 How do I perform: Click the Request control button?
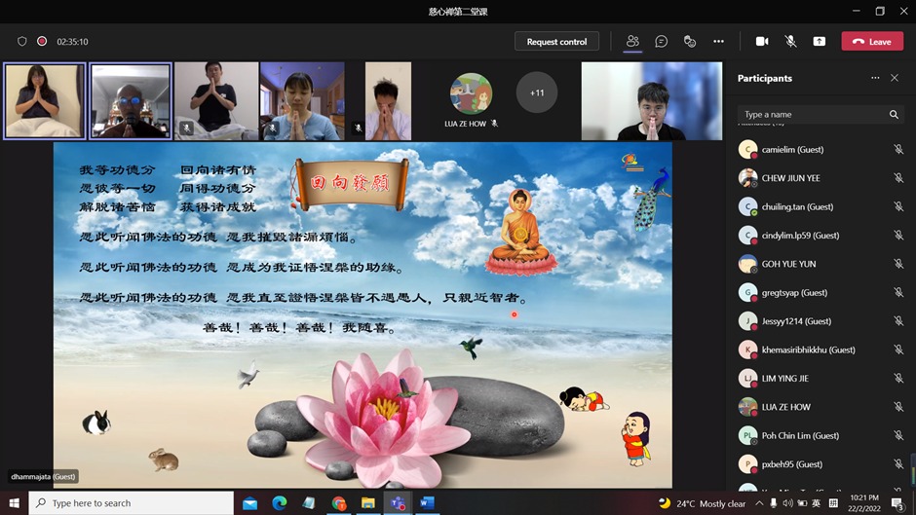tap(556, 42)
